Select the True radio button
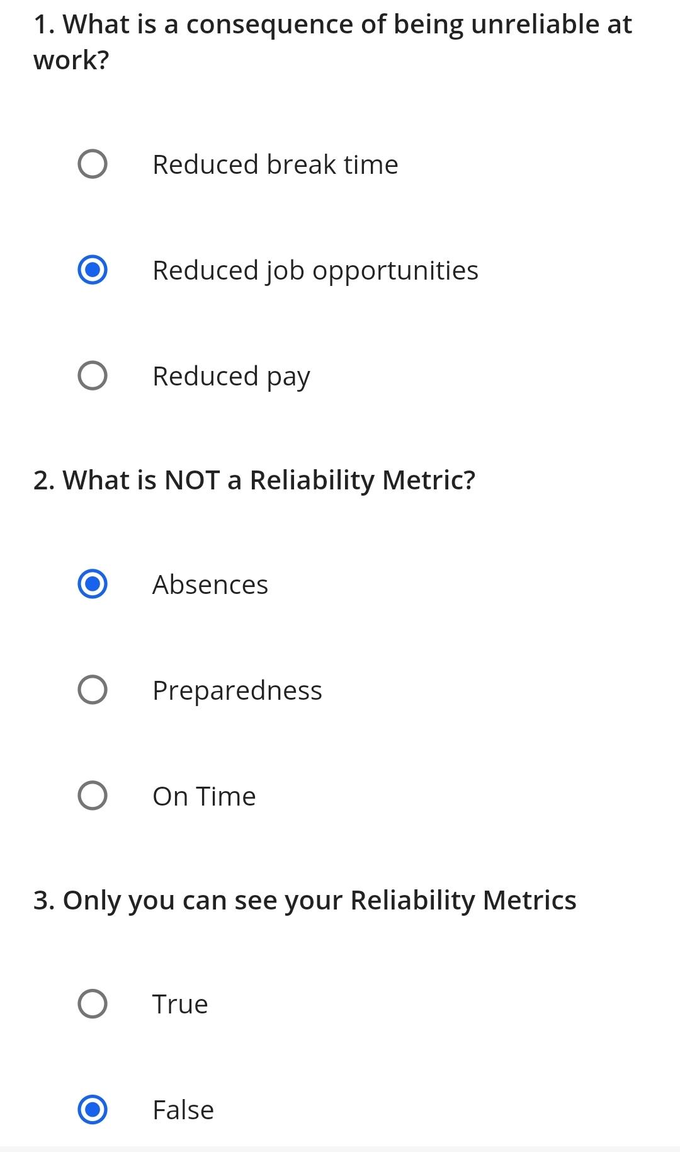The width and height of the screenshot is (680, 1152). pyautogui.click(x=93, y=1005)
